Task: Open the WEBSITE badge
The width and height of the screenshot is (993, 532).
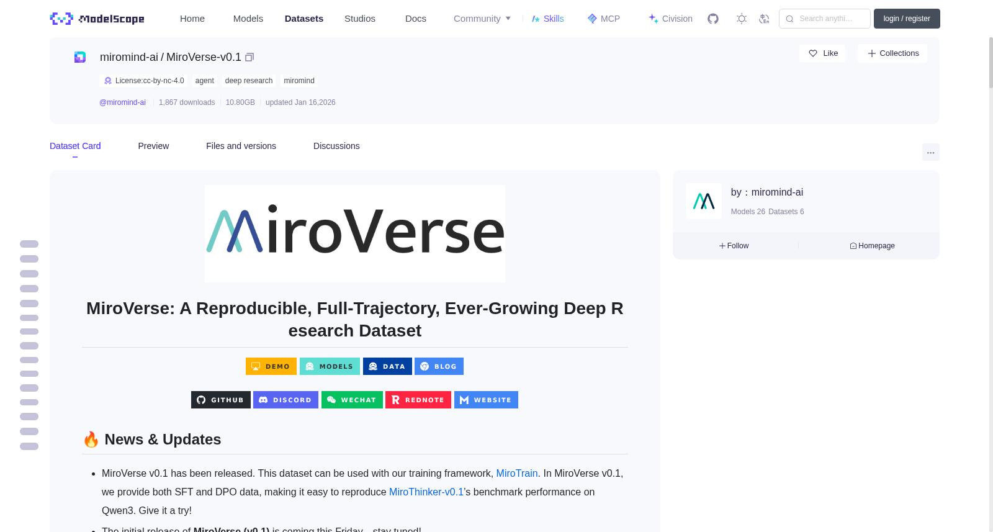Action: [x=486, y=400]
